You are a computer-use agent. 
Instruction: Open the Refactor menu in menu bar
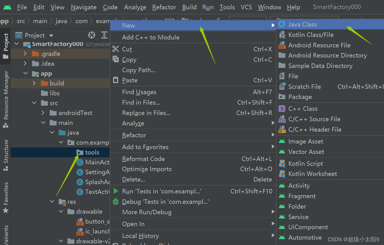pos(164,7)
